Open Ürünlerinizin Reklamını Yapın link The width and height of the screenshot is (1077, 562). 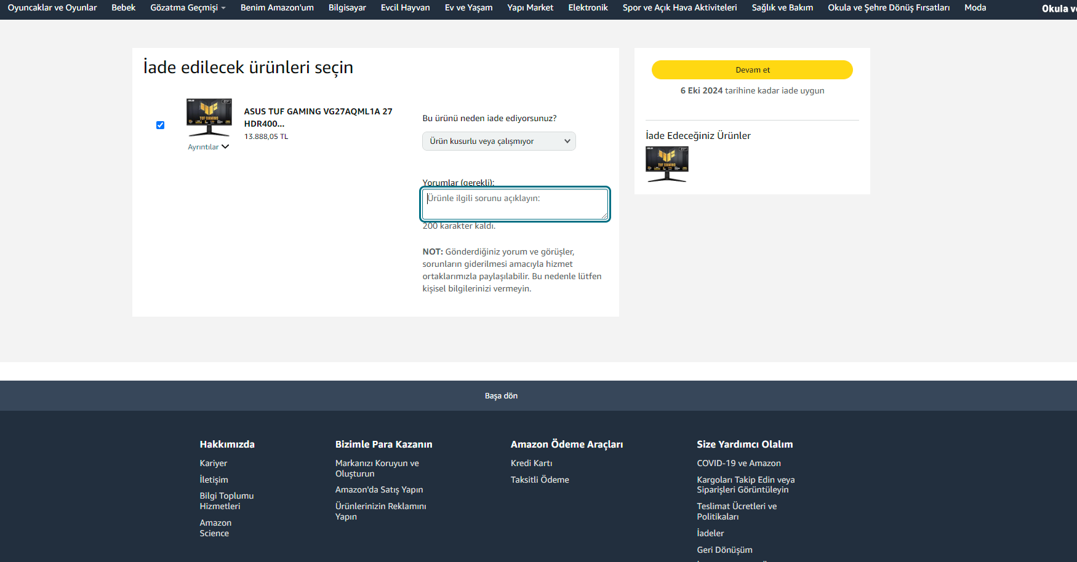click(x=381, y=512)
